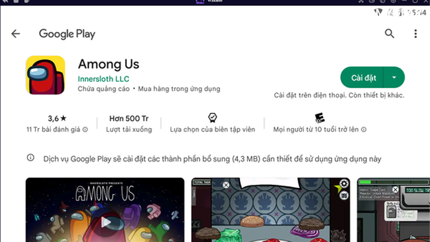Open the burger task gameplay screenshot
The image size is (430, 242).
point(271,210)
